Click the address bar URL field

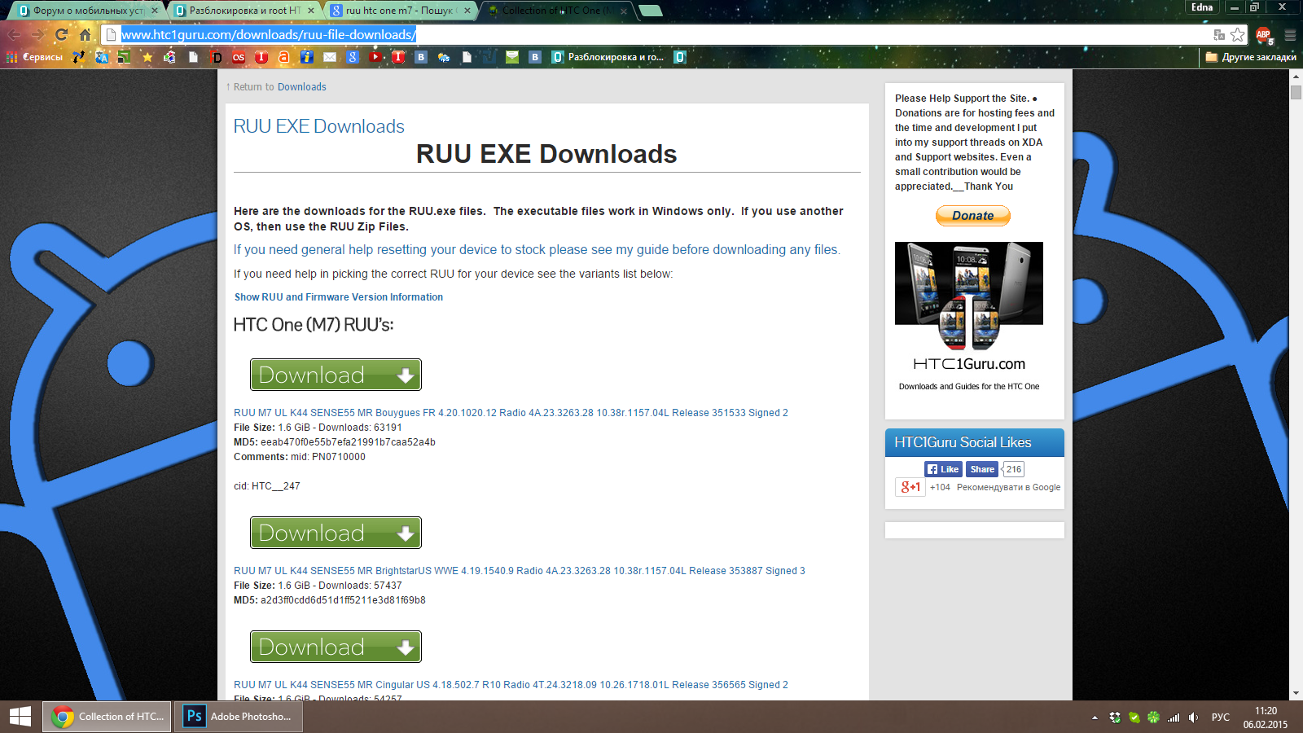point(651,34)
